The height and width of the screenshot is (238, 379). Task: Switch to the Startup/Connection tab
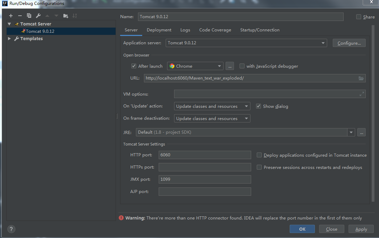(x=260, y=30)
